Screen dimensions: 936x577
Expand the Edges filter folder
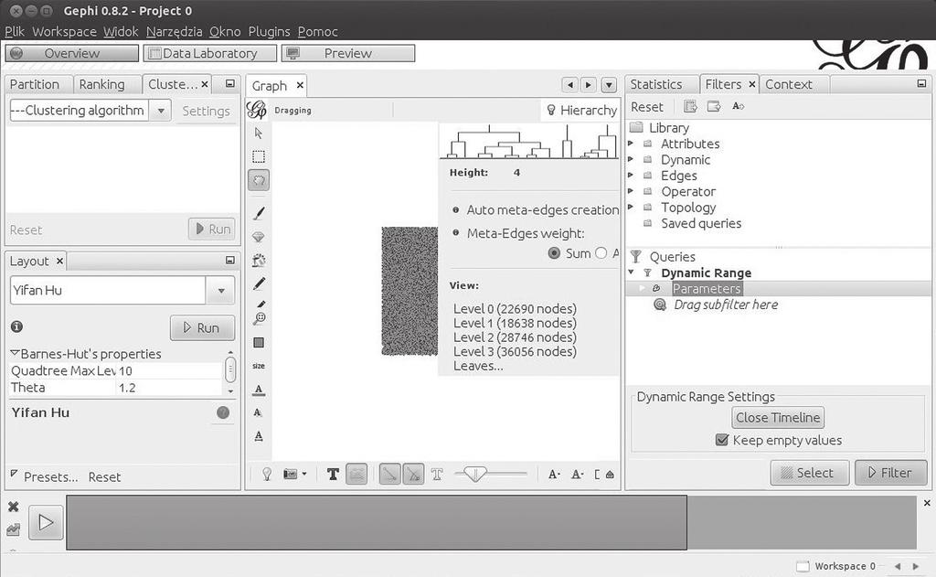(x=631, y=176)
